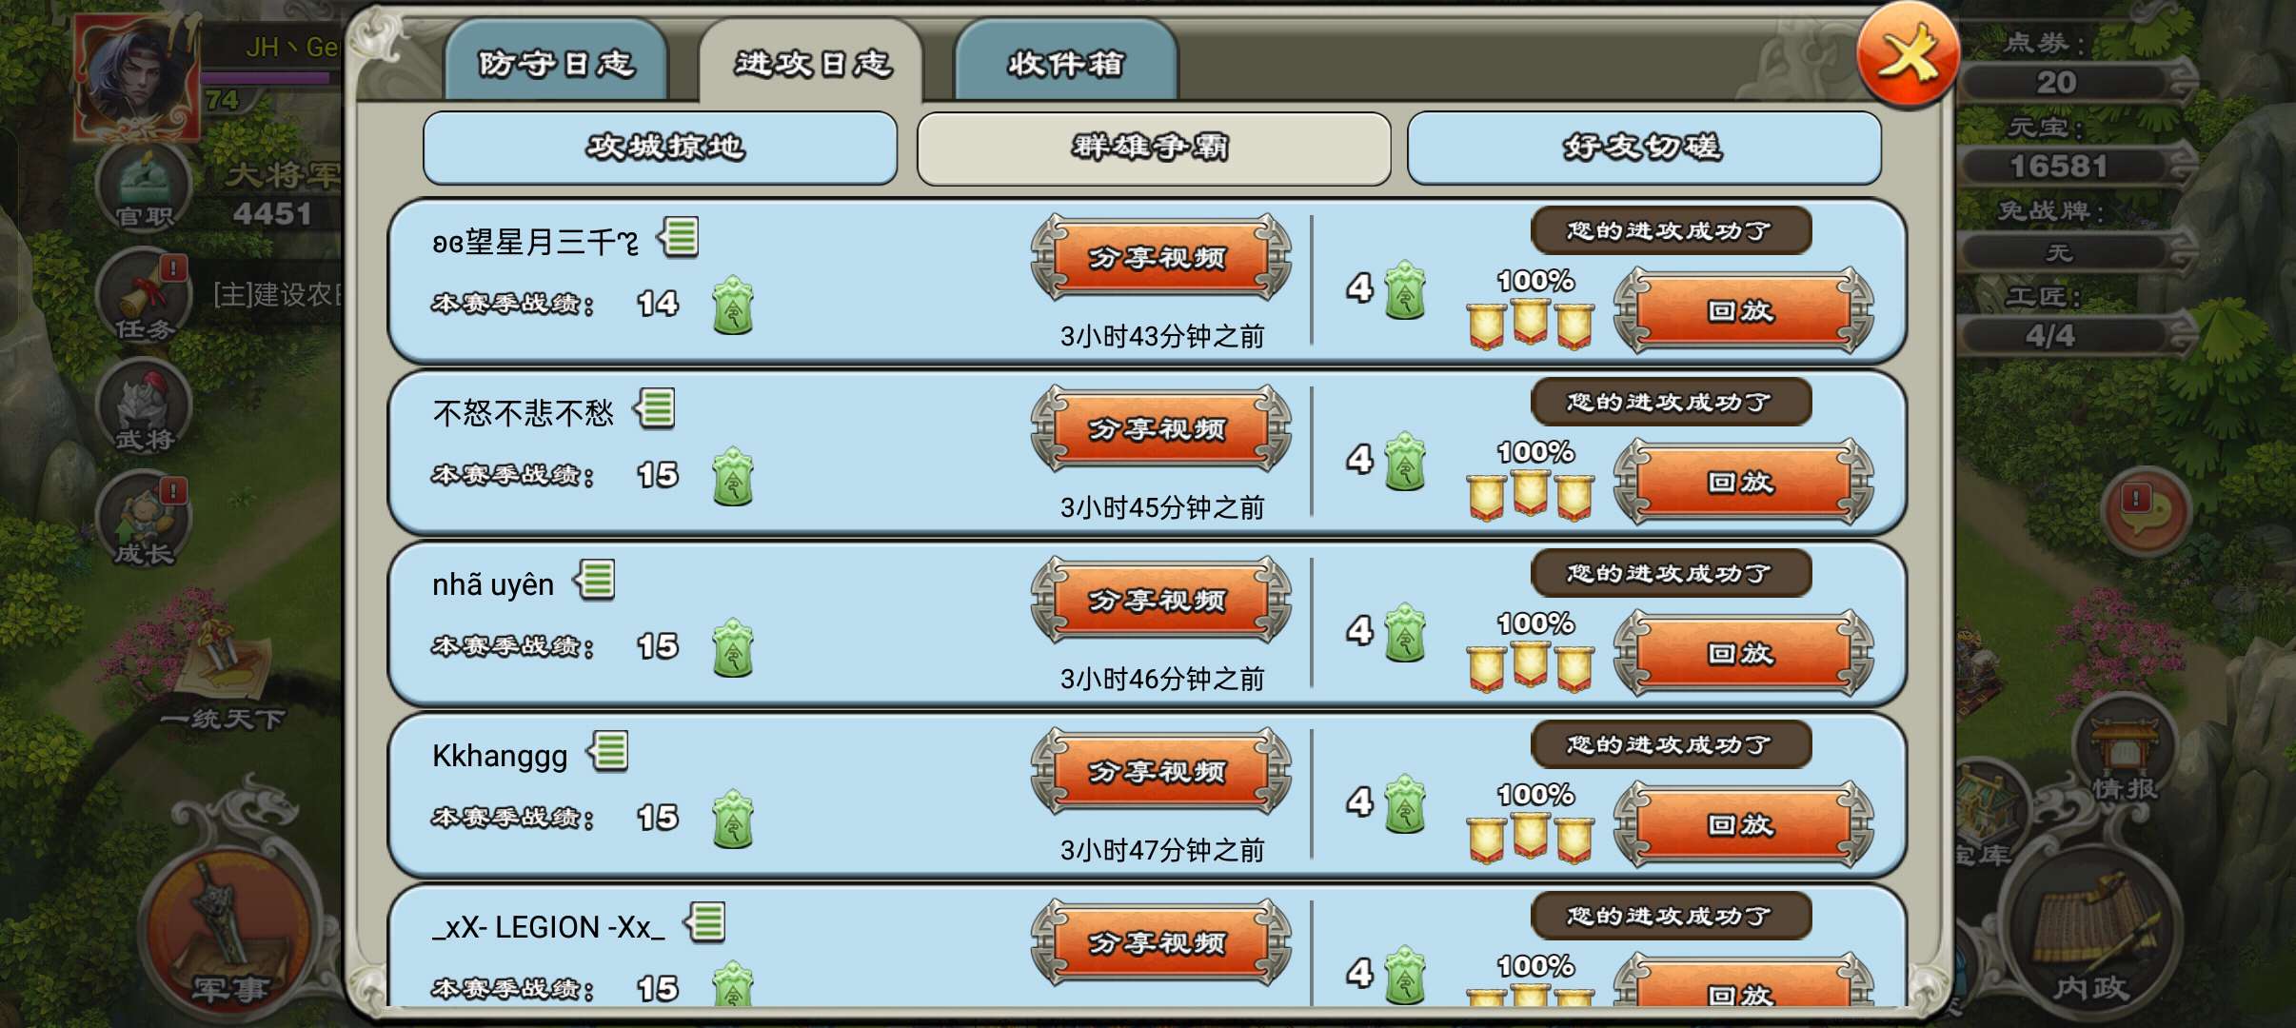Close the battle log window

1908,55
